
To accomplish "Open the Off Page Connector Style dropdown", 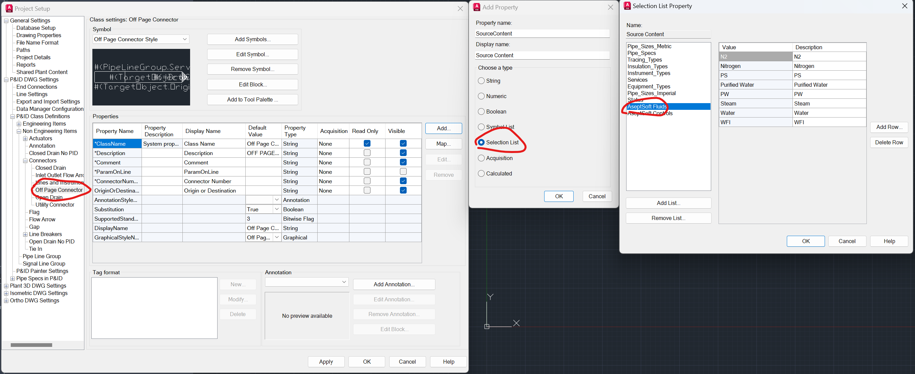I will tap(185, 39).
